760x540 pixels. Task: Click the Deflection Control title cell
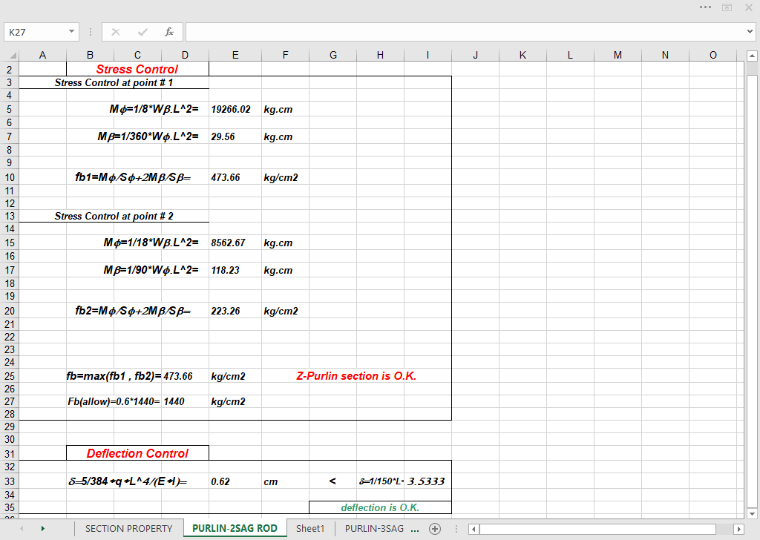137,453
